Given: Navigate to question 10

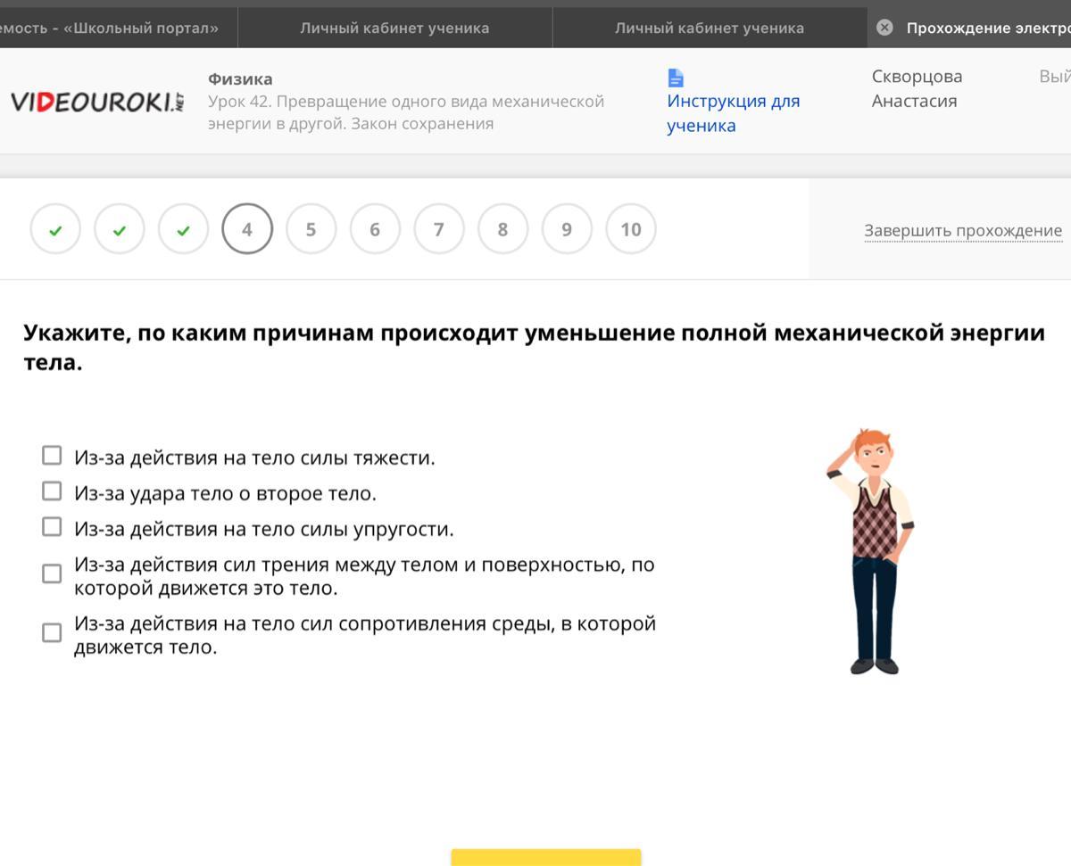Looking at the screenshot, I should (x=630, y=230).
